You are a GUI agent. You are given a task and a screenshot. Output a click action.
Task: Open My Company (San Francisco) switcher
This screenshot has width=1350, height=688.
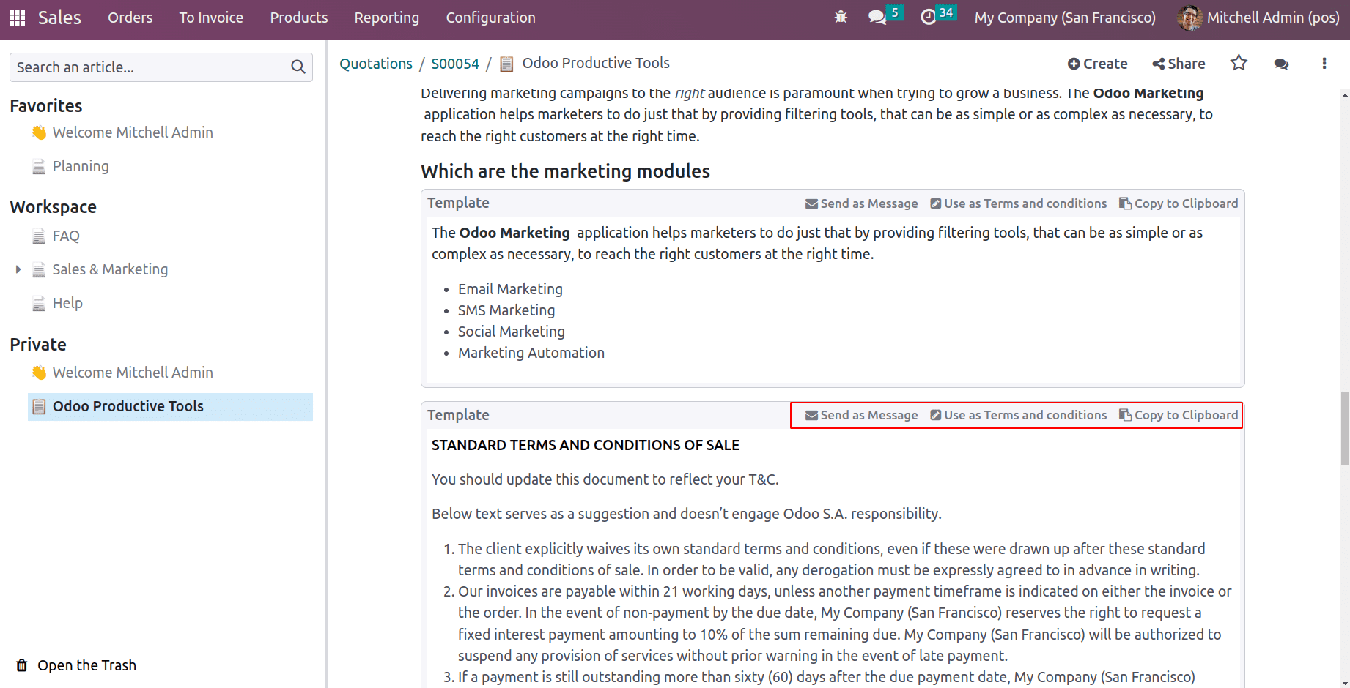click(1065, 18)
